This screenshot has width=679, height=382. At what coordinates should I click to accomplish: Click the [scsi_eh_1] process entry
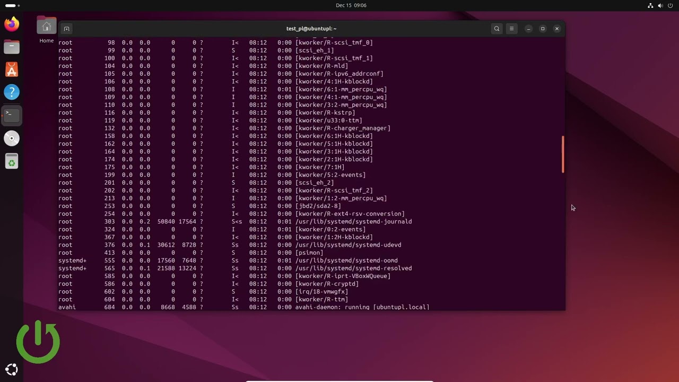[x=315, y=50]
